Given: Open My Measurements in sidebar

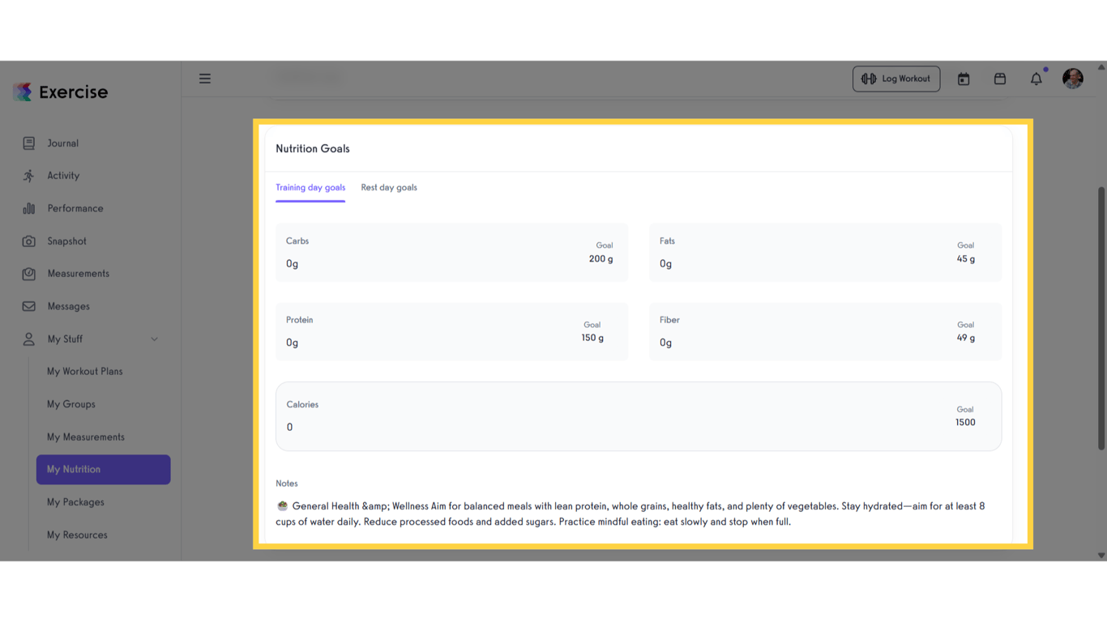Looking at the screenshot, I should point(86,437).
